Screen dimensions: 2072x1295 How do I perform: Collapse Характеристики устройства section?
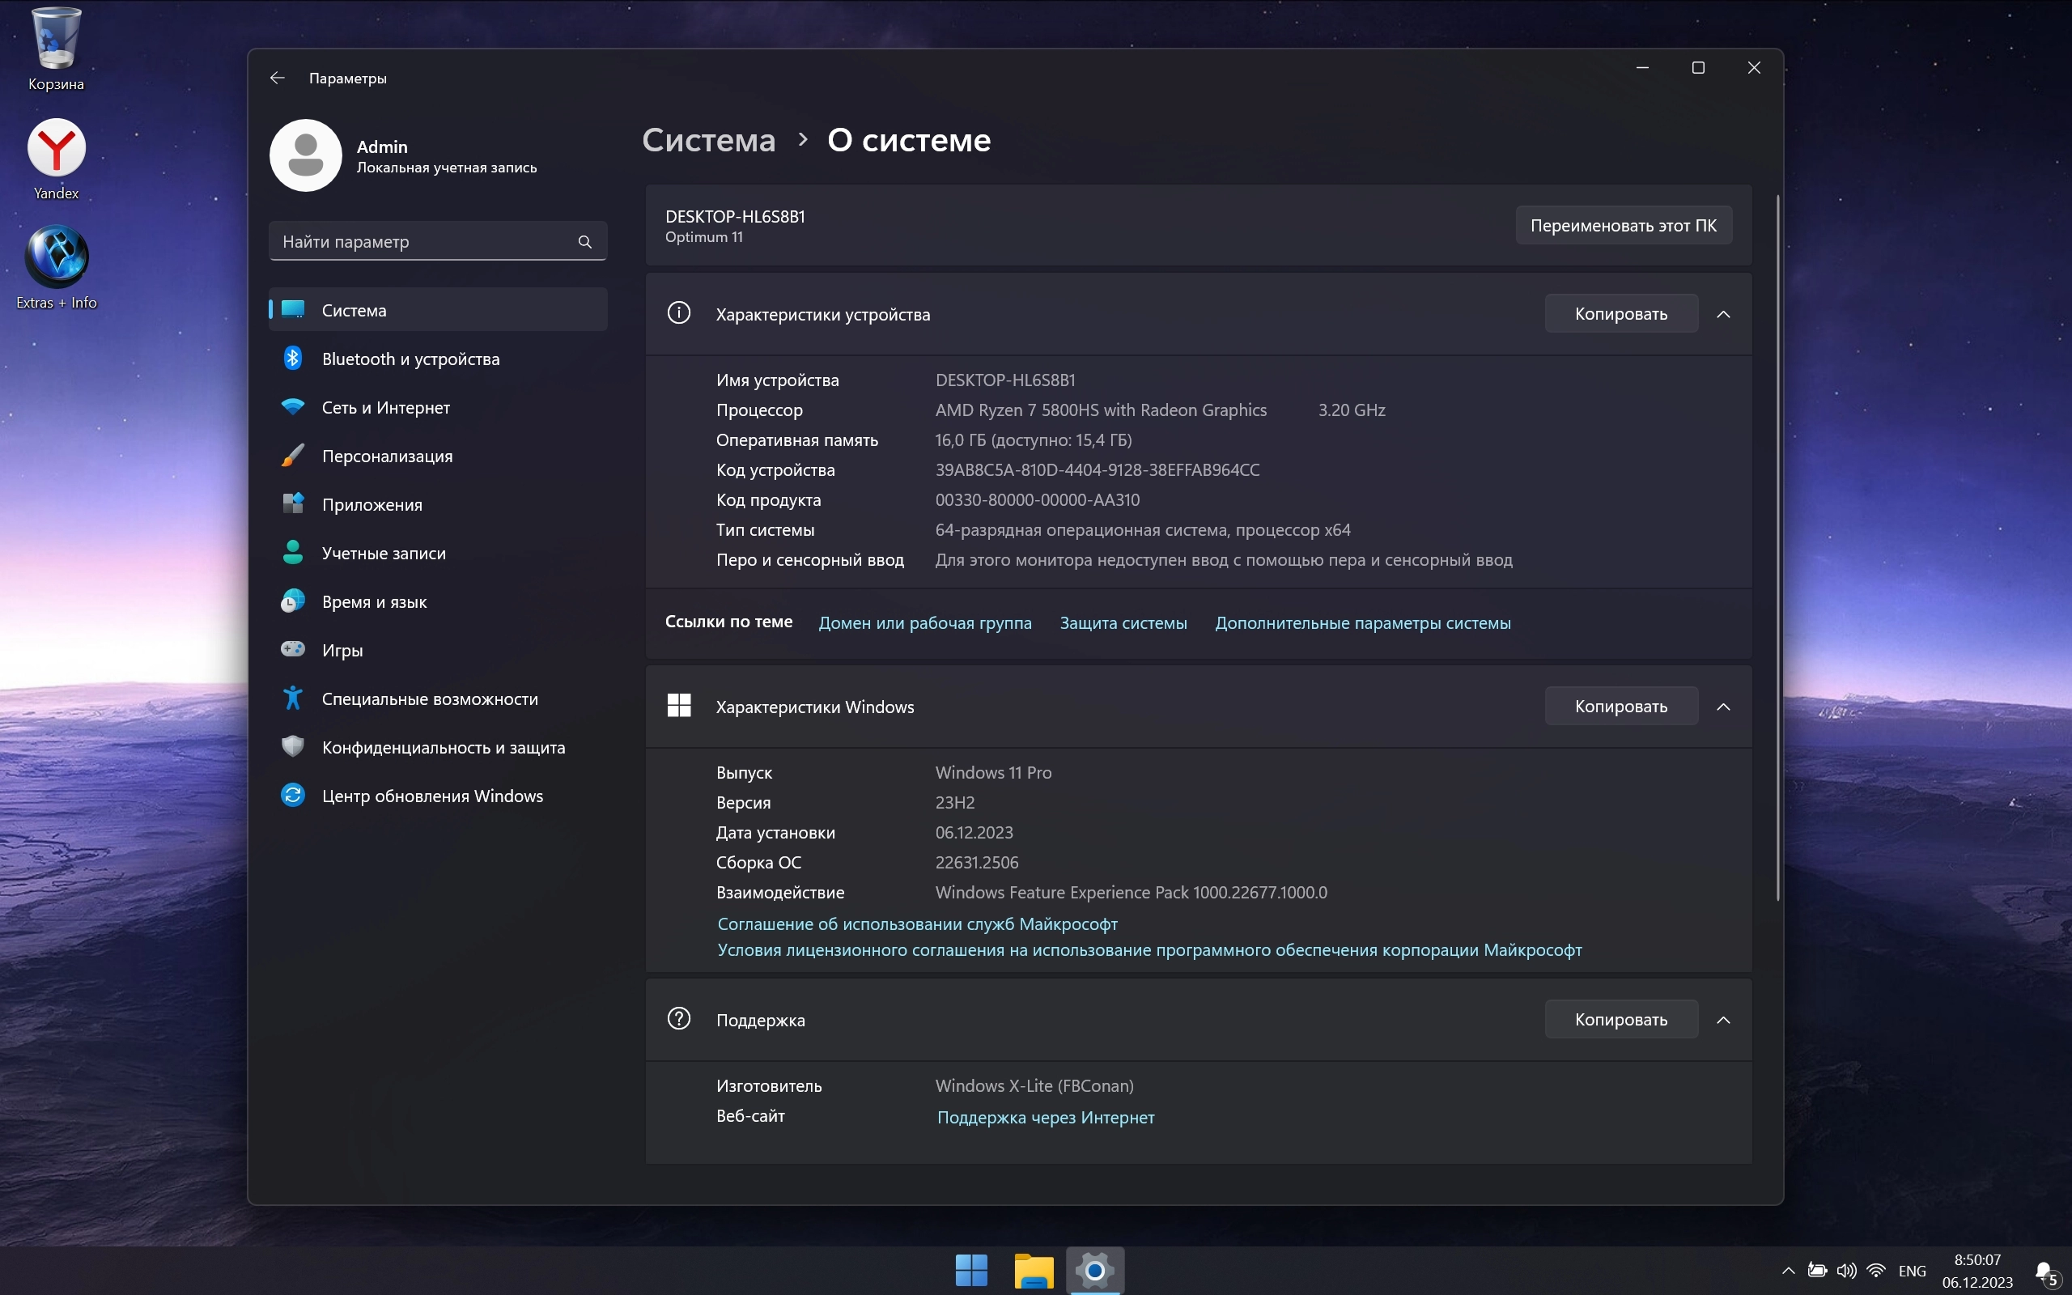[1723, 314]
